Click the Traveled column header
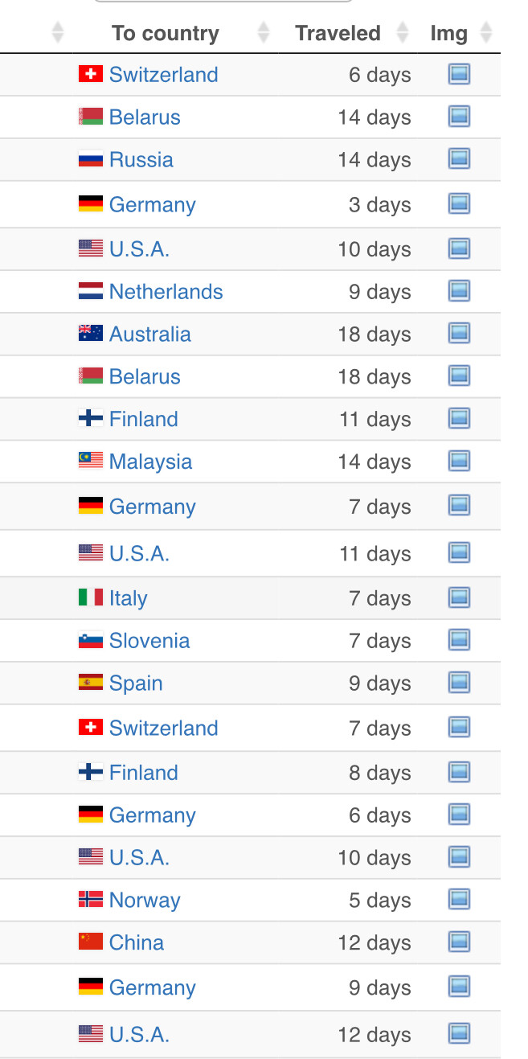Screen dimensions: 528x1059 click(338, 33)
